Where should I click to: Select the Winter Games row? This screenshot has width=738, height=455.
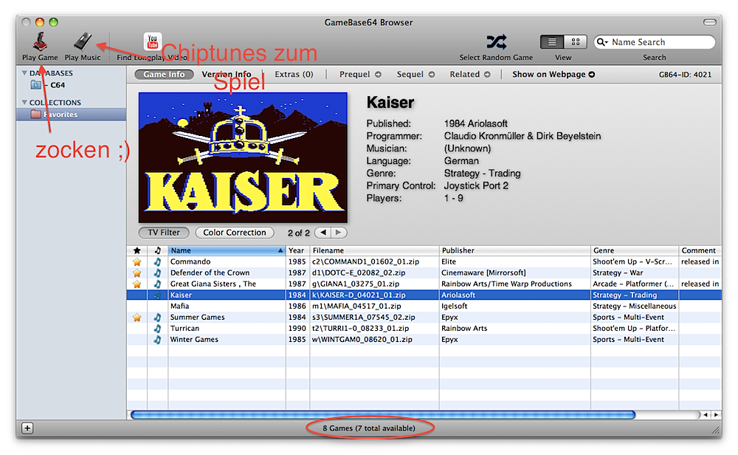point(424,340)
